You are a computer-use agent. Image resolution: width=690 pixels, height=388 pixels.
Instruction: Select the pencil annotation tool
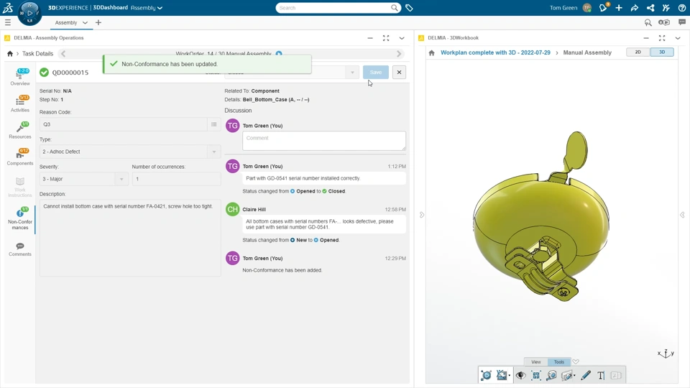point(586,375)
